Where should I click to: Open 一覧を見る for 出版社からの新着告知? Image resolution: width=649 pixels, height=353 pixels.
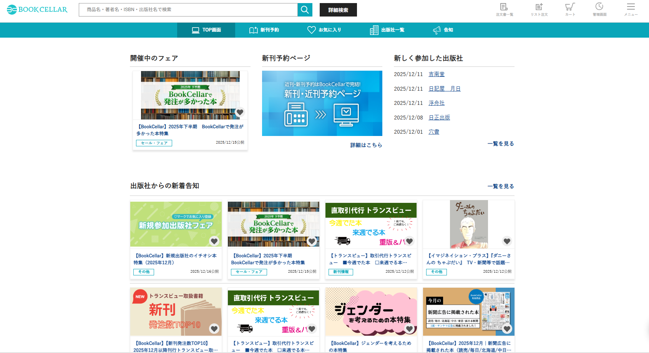[x=500, y=186]
